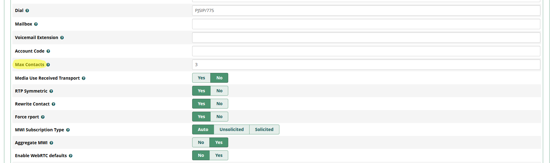The width and height of the screenshot is (553, 163).
Task: Focus the Max Contacts input field
Action: (x=366, y=65)
